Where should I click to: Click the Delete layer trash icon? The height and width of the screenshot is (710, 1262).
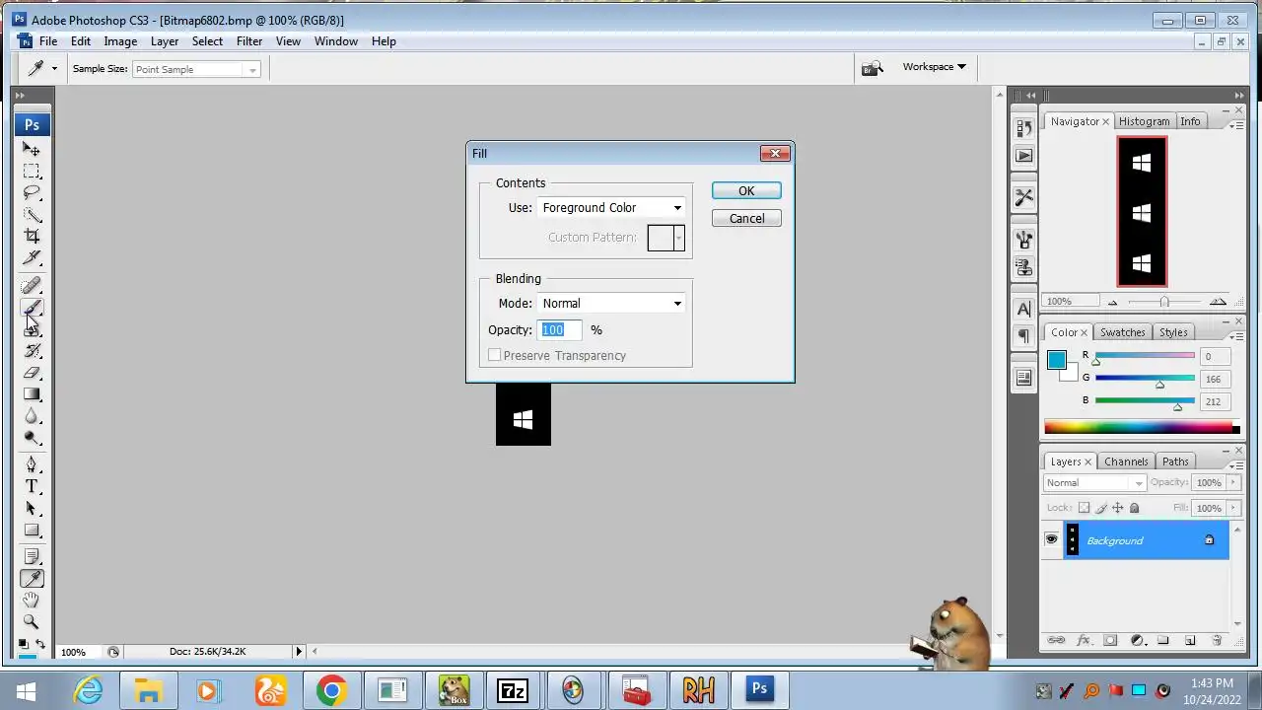click(x=1217, y=641)
